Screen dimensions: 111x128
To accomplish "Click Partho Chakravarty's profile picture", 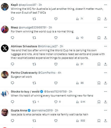I will [x=5, y=75].
